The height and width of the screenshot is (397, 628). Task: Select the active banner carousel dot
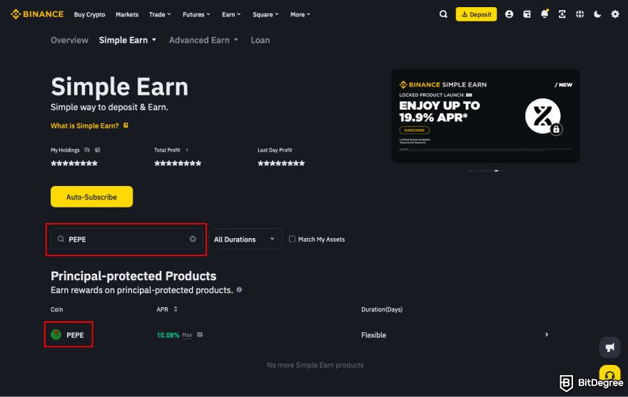(496, 171)
